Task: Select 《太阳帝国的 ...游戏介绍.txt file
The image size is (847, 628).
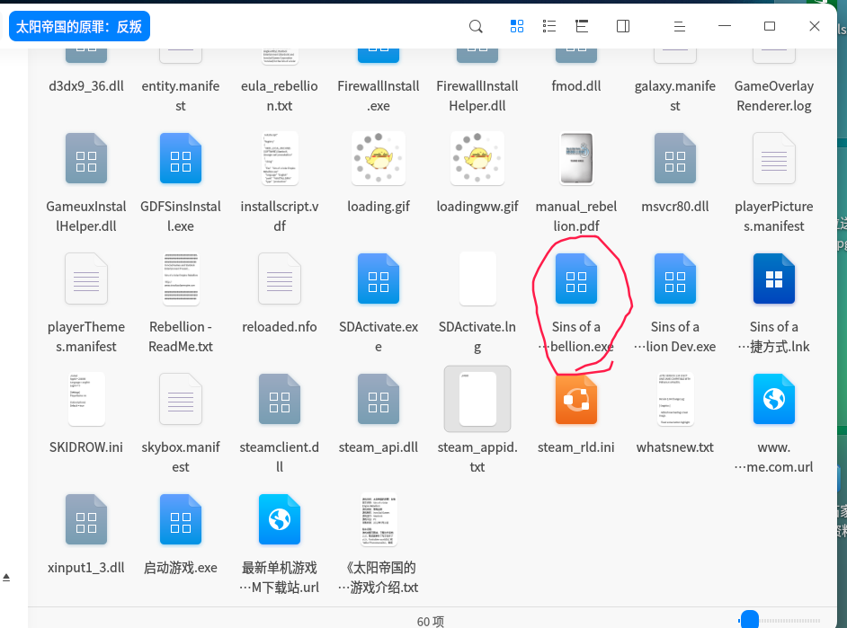Action: 379,519
